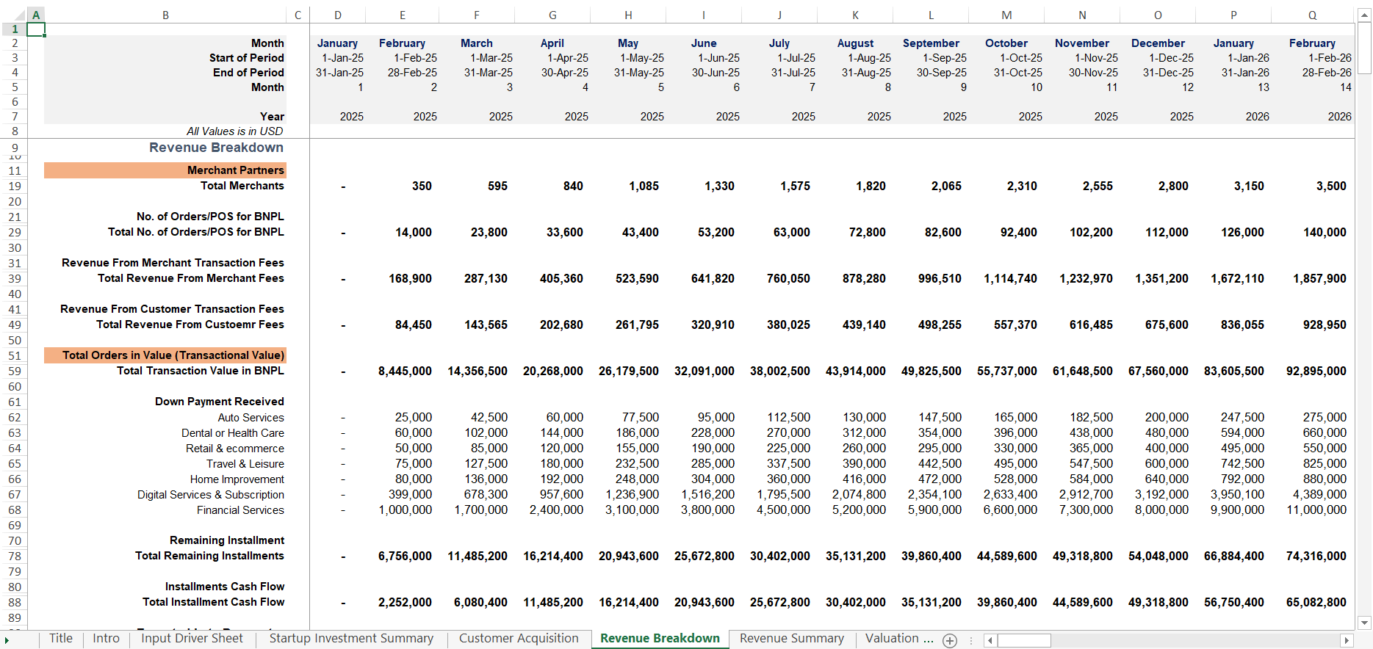Screen dimensions: 1373x649
Task: Click the Dental or Health Care label
Action: 233,433
